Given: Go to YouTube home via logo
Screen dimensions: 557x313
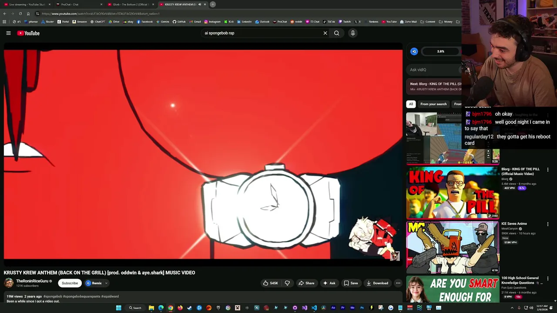Looking at the screenshot, I should tap(28, 33).
